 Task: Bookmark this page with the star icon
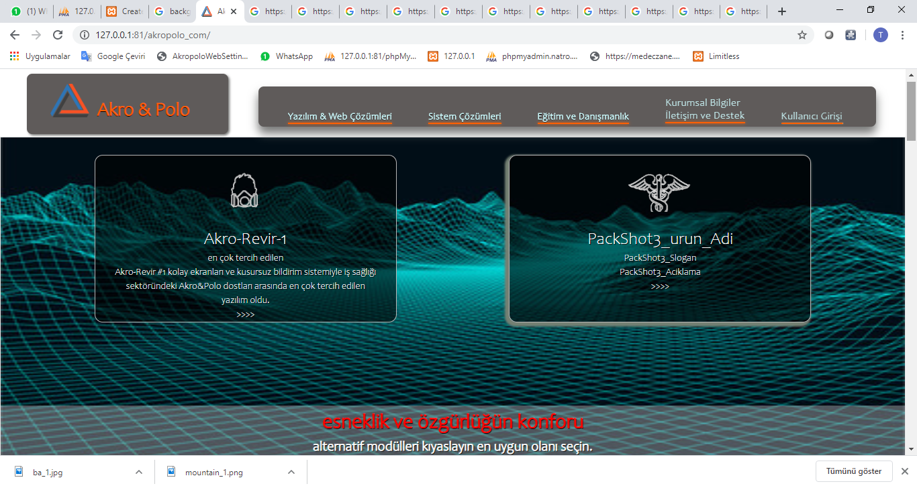[x=802, y=35]
